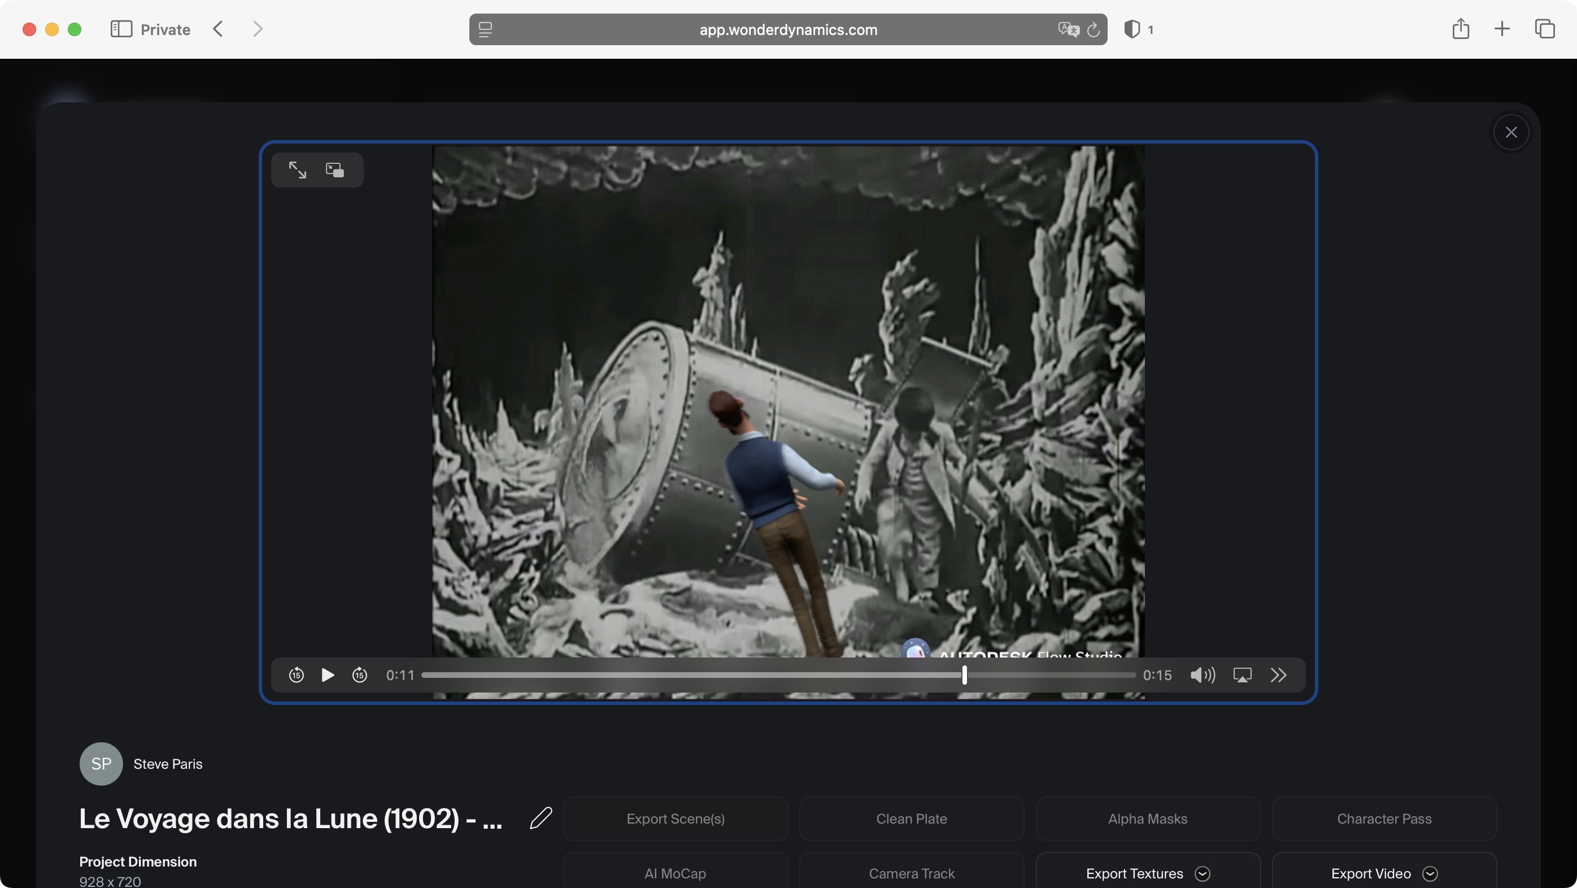The width and height of the screenshot is (1577, 888).
Task: Click the Safari share icon
Action: pos(1461,29)
